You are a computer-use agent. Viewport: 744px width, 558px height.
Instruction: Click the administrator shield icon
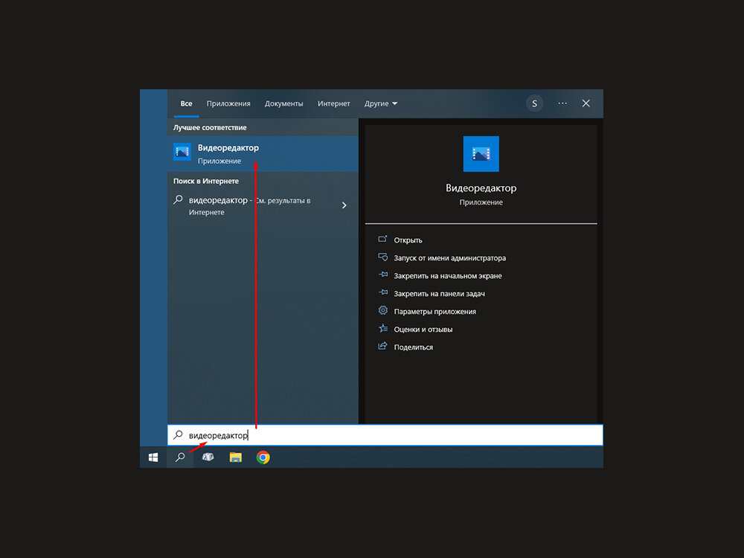pyautogui.click(x=382, y=257)
